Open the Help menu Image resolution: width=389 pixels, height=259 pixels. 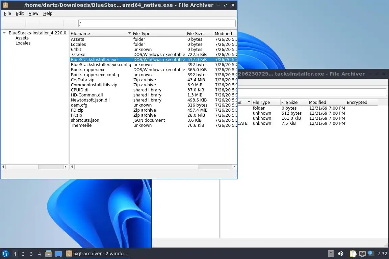(x=48, y=13)
